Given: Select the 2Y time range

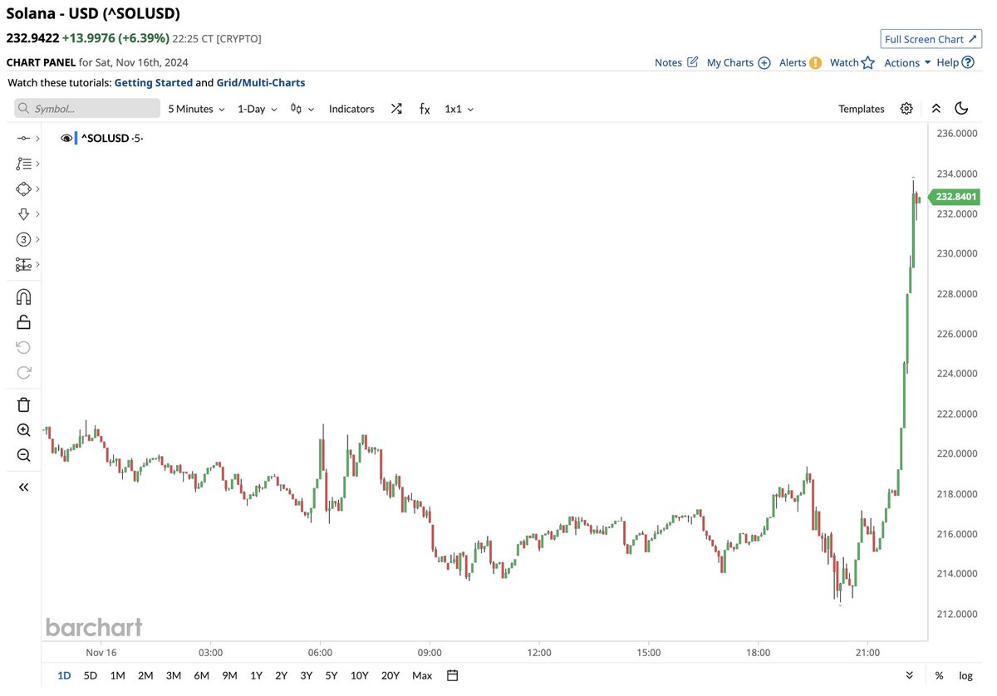Looking at the screenshot, I should tap(281, 675).
